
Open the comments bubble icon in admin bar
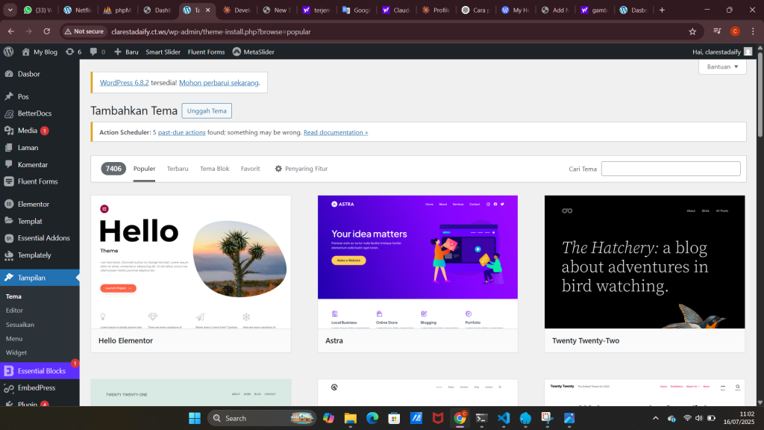click(94, 52)
